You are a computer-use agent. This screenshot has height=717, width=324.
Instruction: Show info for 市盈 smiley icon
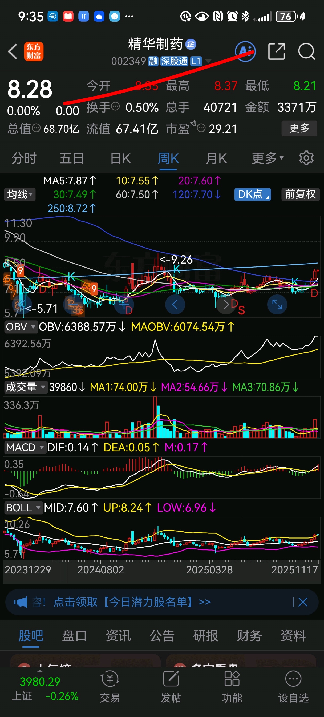[201, 128]
